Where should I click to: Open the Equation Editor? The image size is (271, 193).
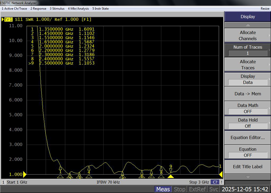pyautogui.click(x=248, y=137)
